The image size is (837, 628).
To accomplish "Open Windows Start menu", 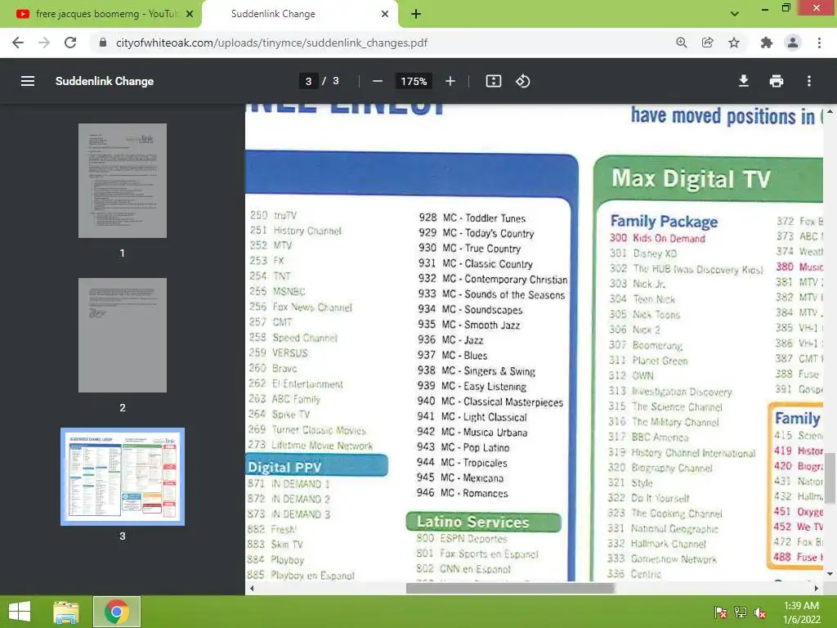I will point(20,612).
